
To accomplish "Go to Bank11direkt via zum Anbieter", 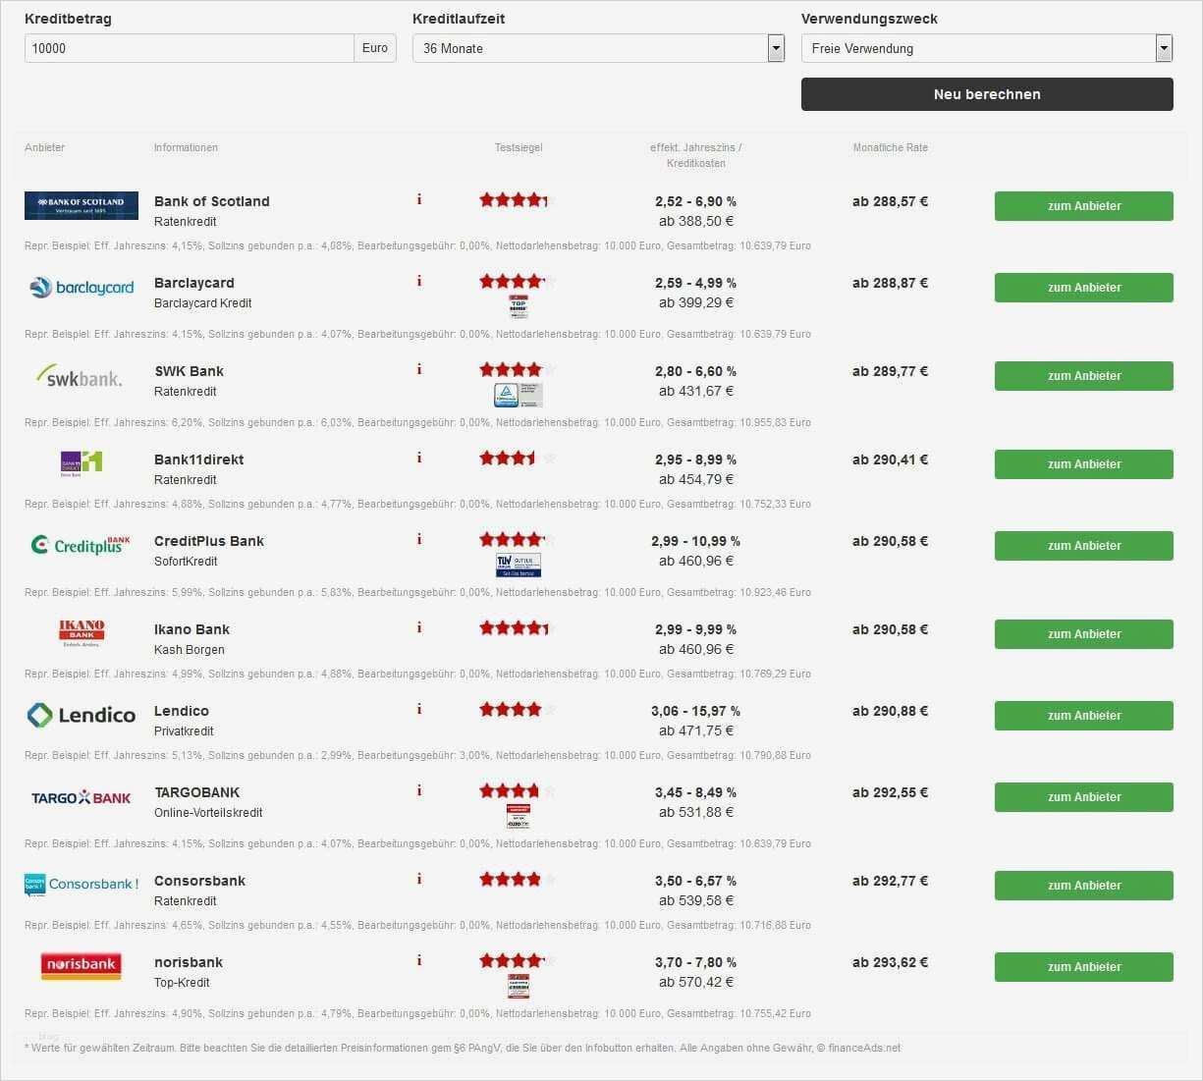I will point(1084,464).
